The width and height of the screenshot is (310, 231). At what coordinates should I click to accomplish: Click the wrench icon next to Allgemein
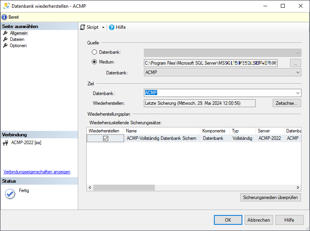[x=5, y=33]
